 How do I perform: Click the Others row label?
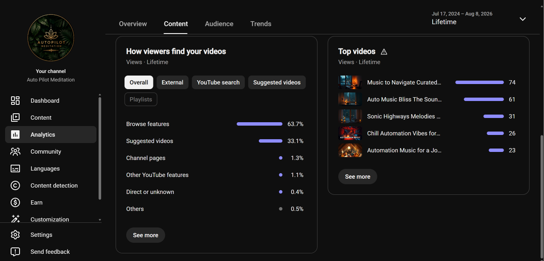click(x=135, y=209)
